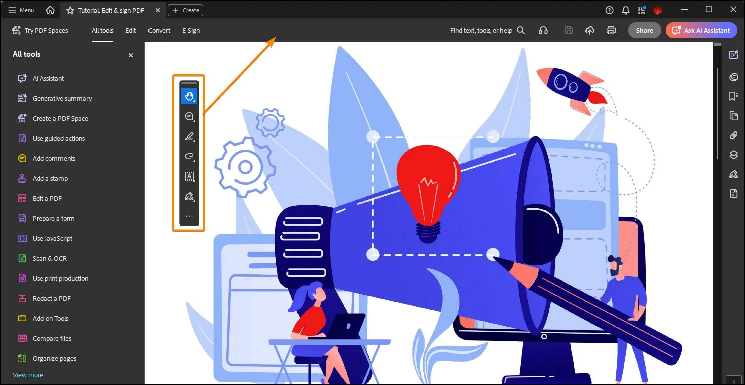The height and width of the screenshot is (385, 745).
Task: Open attachments paperclip panel in right sidebar
Action: pos(734,135)
